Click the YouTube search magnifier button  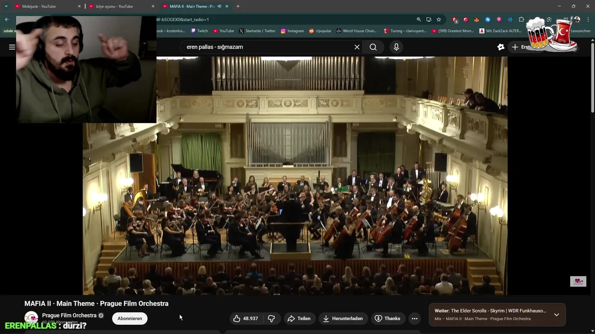[x=373, y=47]
